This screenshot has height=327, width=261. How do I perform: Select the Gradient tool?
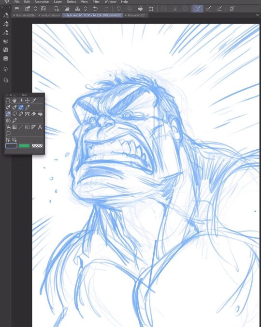tap(14, 127)
